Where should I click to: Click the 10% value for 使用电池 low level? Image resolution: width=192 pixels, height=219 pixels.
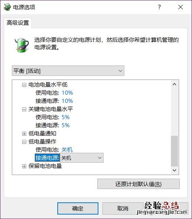coord(67,93)
